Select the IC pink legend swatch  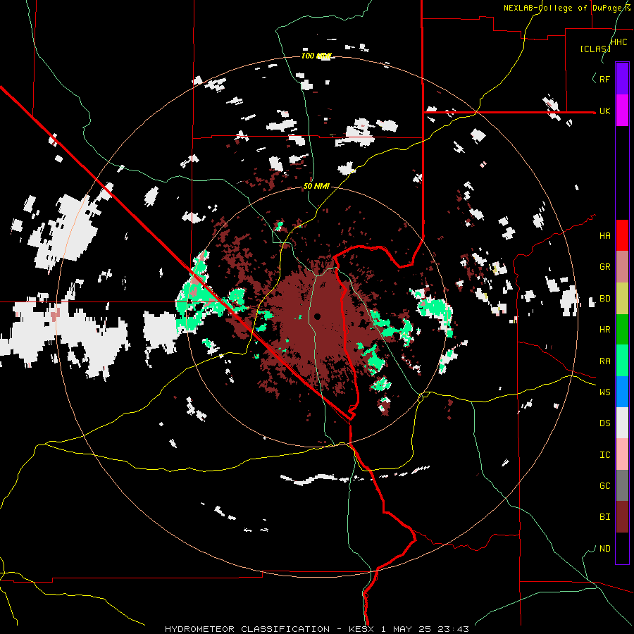[622, 454]
